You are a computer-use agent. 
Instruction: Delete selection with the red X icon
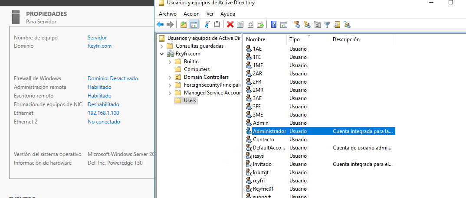tap(230, 25)
